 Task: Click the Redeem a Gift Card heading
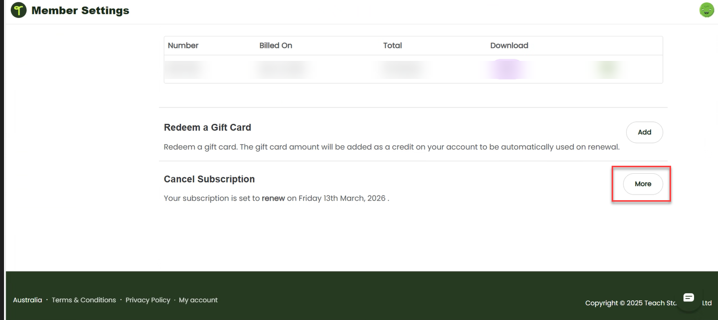pyautogui.click(x=207, y=127)
